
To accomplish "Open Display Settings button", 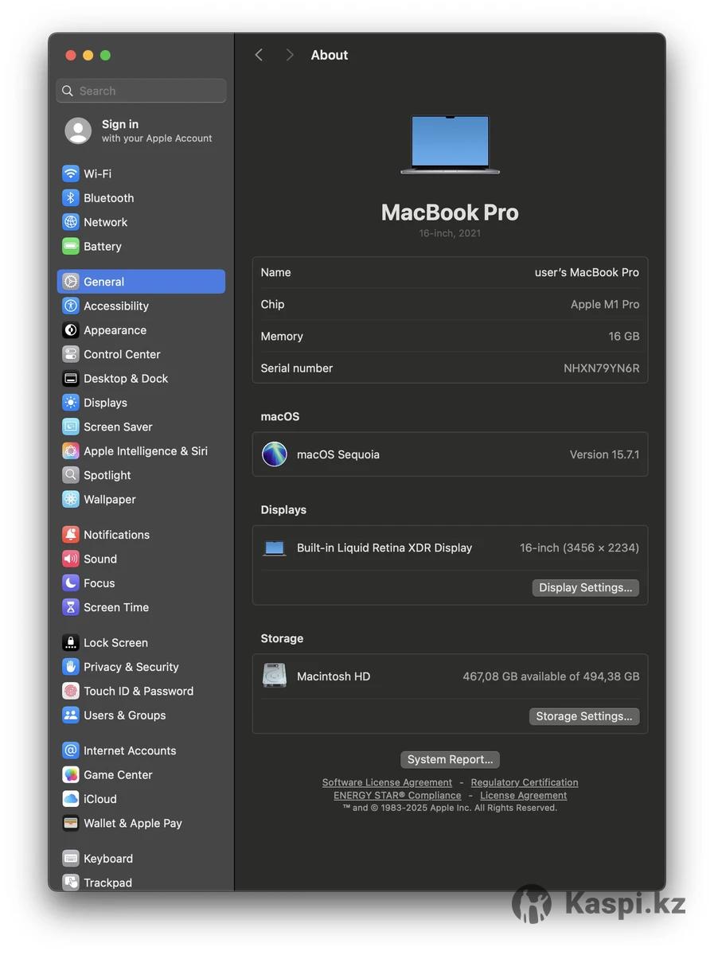I will pyautogui.click(x=585, y=587).
